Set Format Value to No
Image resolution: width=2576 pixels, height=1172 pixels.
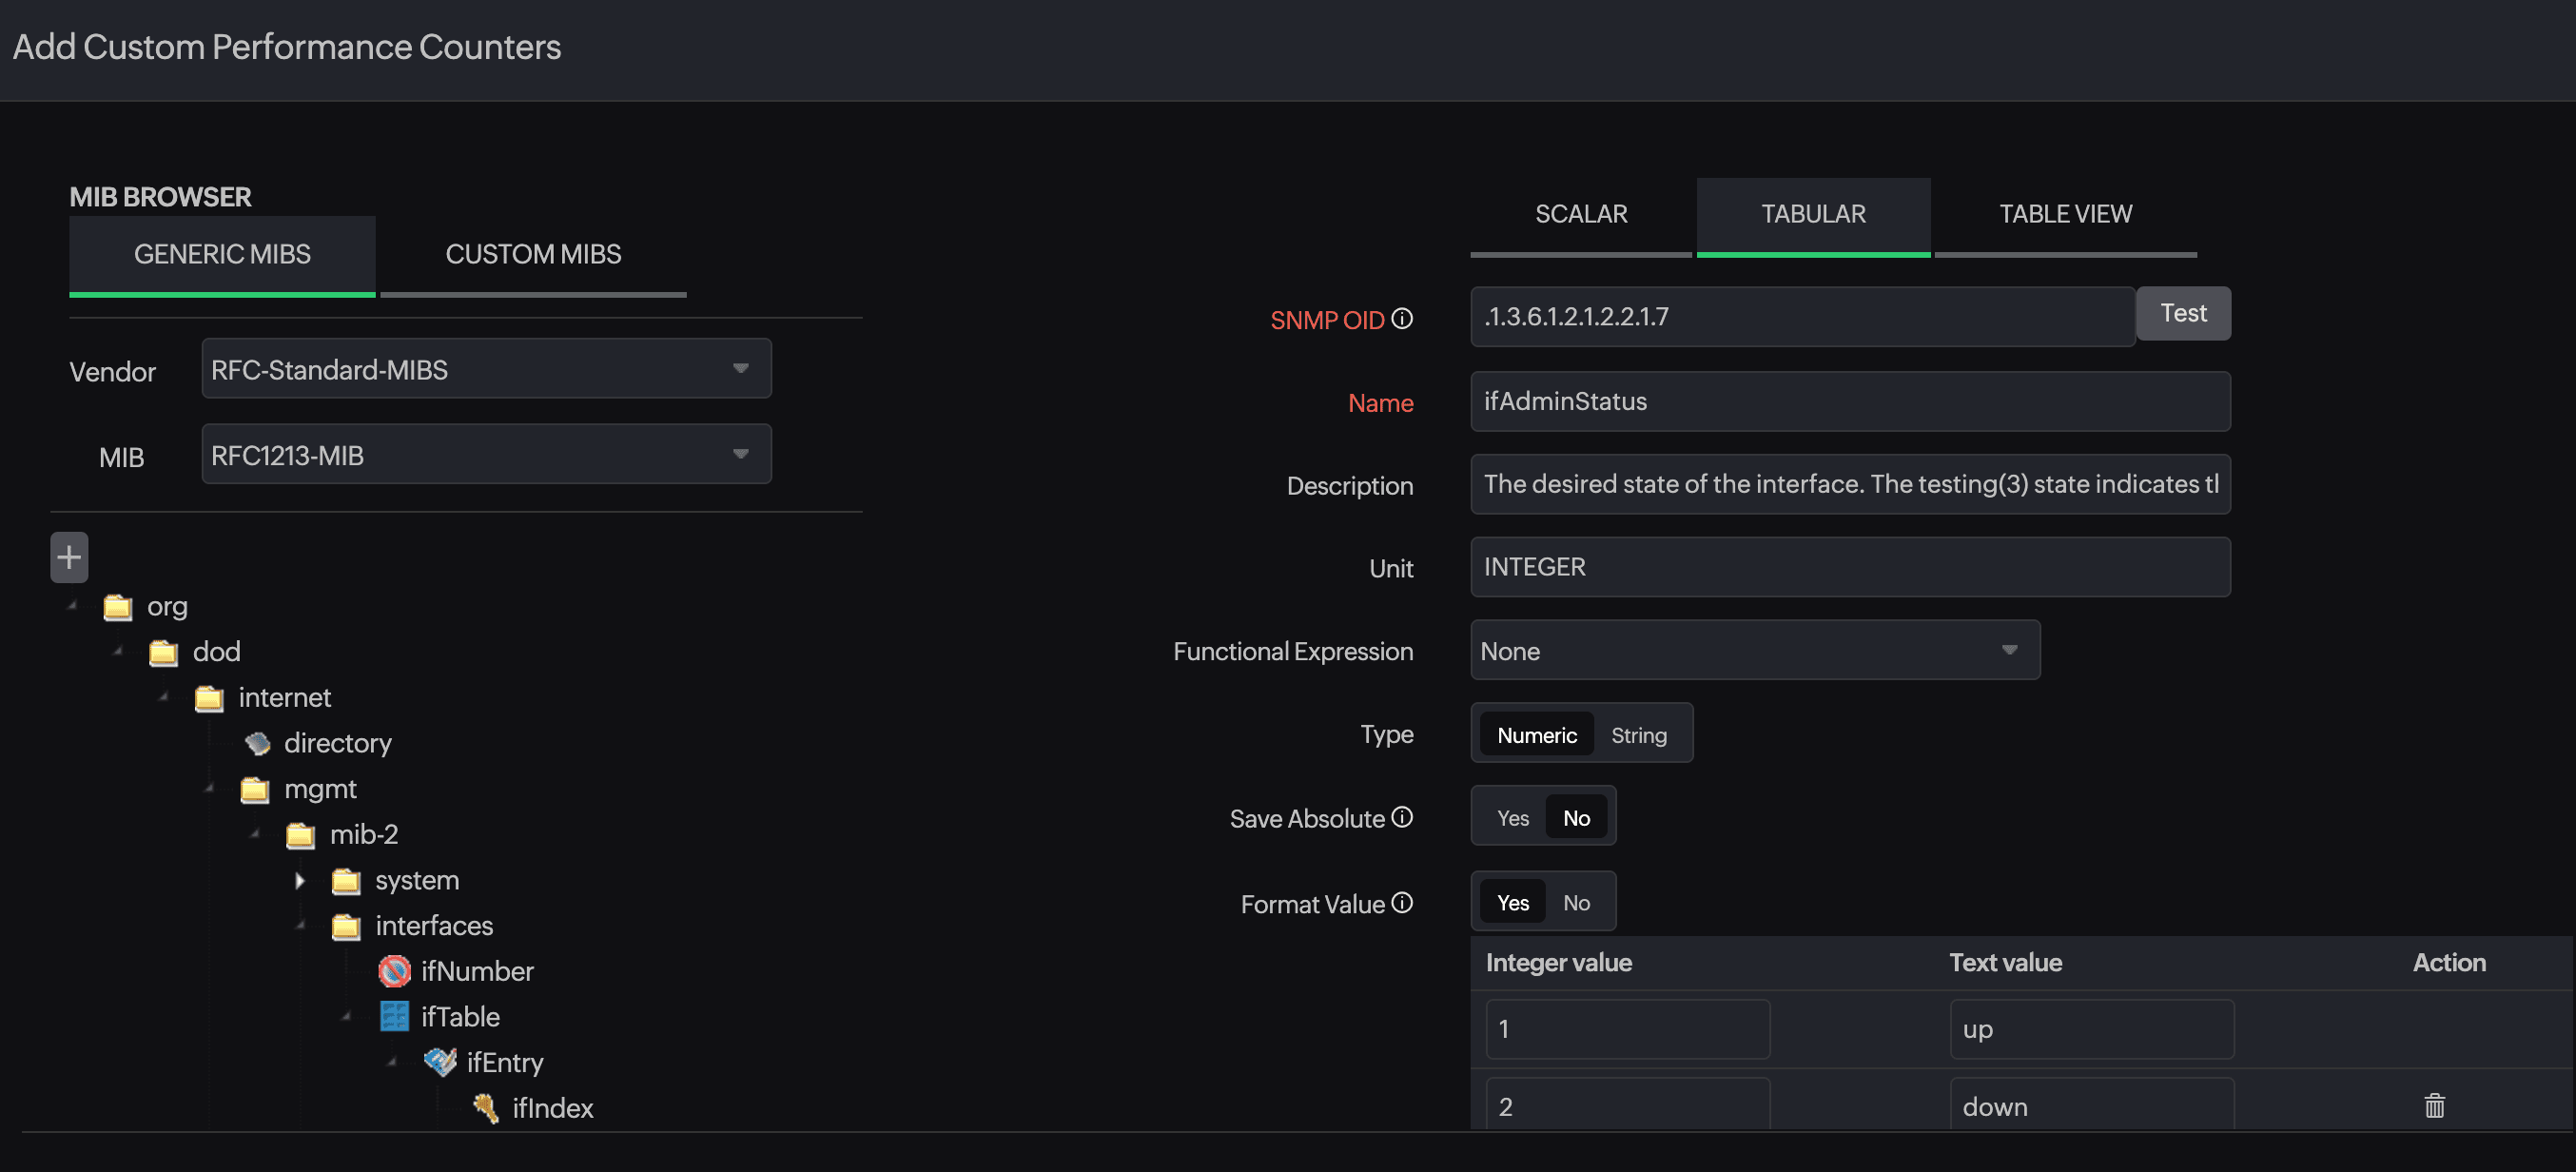click(1576, 903)
